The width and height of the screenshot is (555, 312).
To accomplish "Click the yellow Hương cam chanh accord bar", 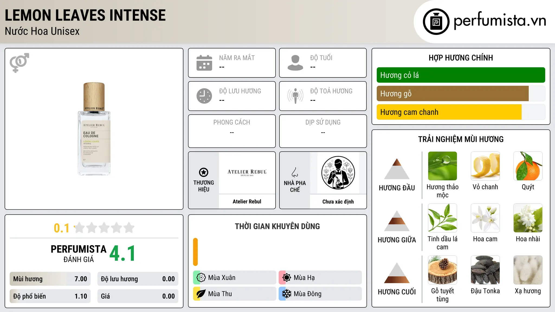I will (x=449, y=112).
